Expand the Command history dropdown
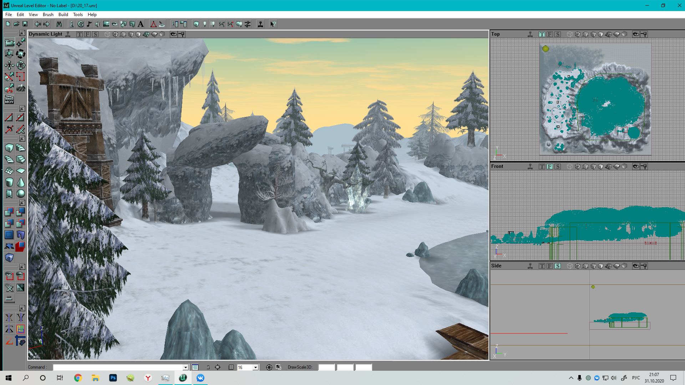The image size is (685, 385). point(186,367)
